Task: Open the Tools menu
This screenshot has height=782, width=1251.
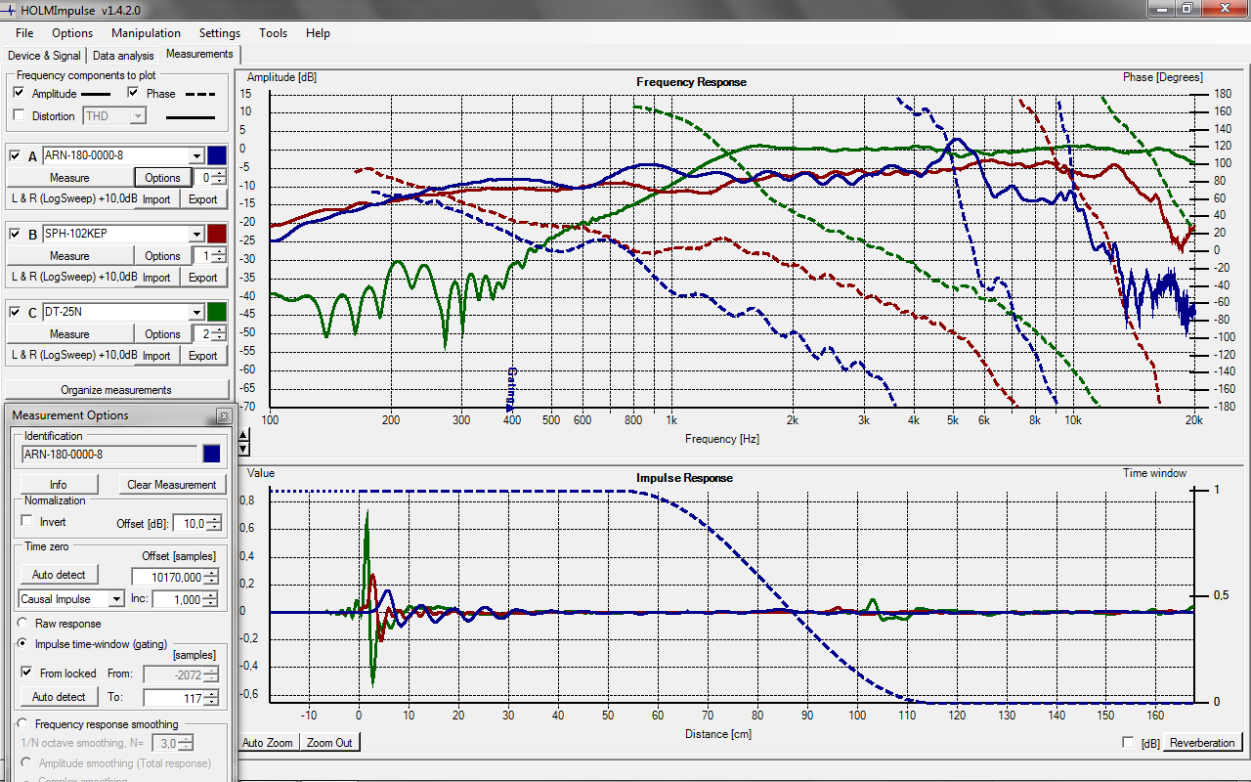Action: pyautogui.click(x=274, y=32)
